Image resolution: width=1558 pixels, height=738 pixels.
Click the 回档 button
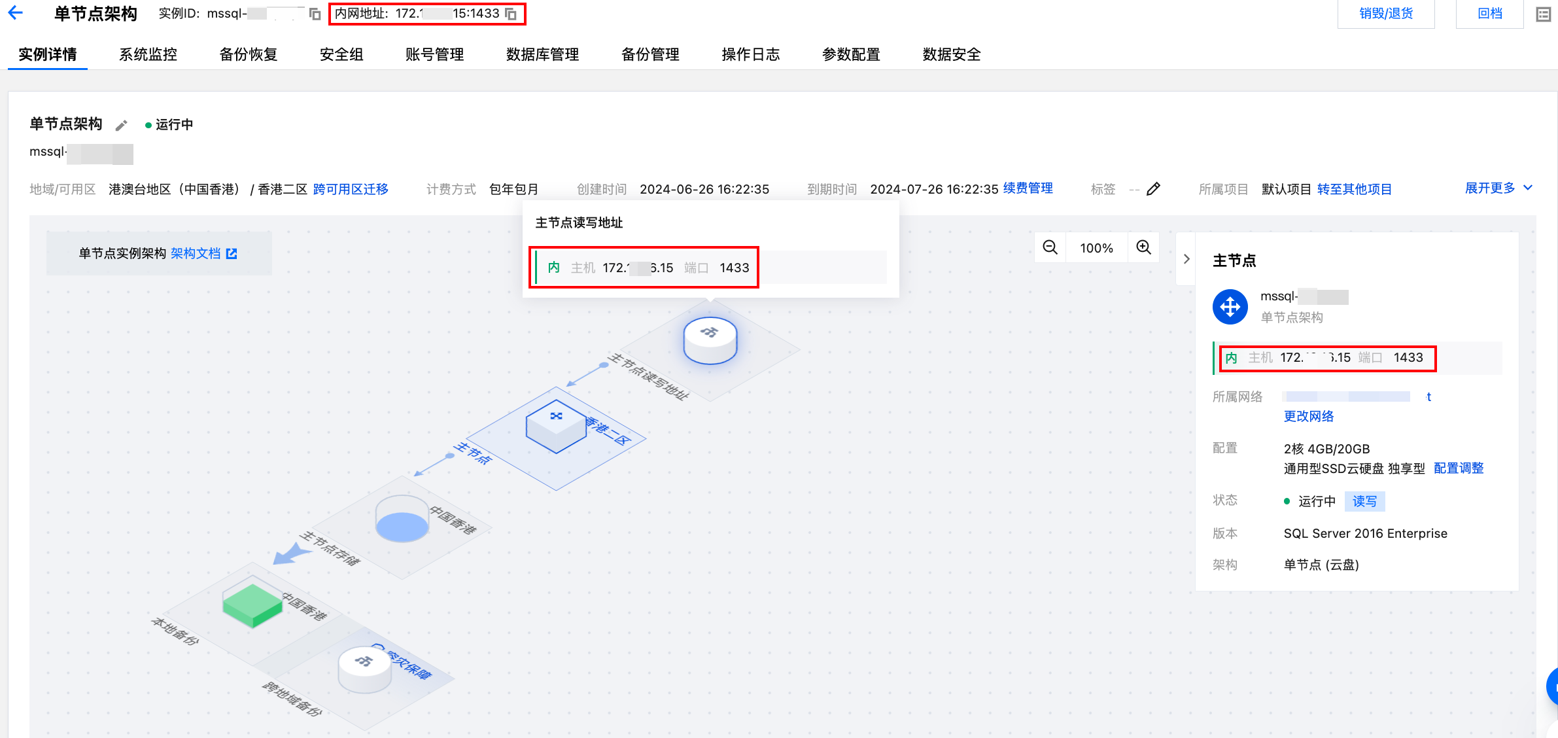[x=1489, y=14]
